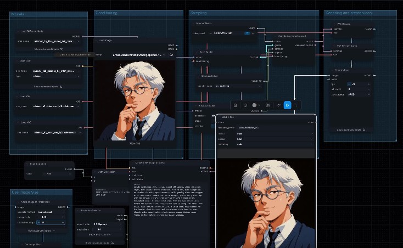
Task: Open the sampler_name dropdown in KSamplerSelect
Action: click(238, 86)
